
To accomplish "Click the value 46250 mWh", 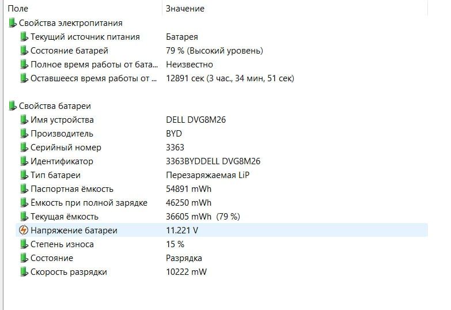I will click(x=188, y=203).
